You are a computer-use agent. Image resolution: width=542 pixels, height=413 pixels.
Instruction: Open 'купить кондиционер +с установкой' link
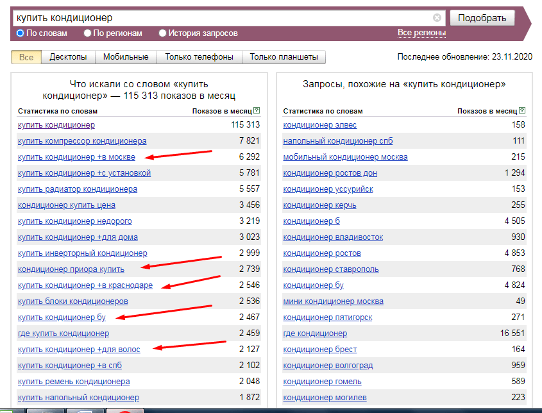pos(84,173)
